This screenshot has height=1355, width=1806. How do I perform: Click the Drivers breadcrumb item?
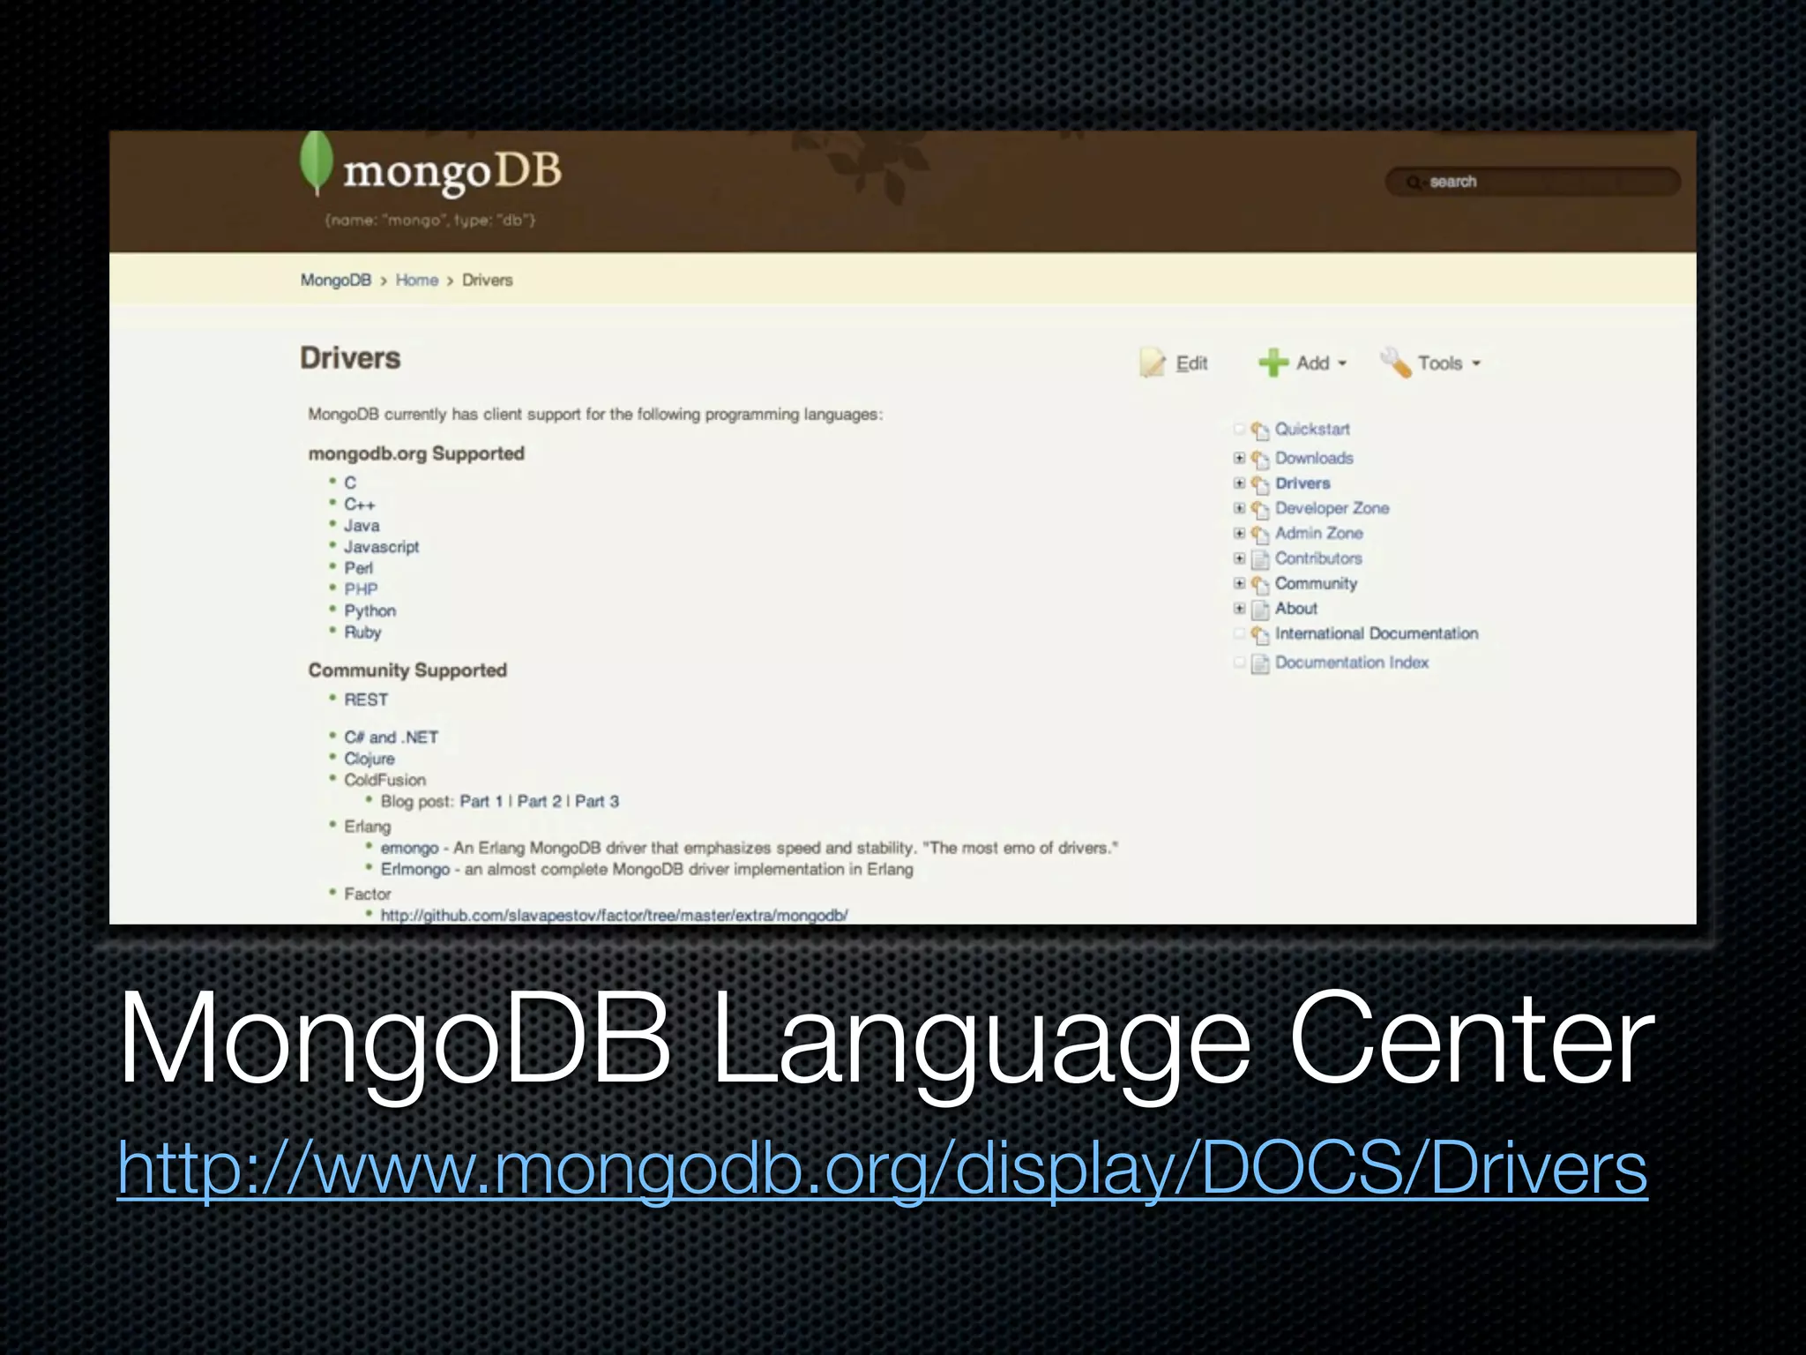[487, 280]
